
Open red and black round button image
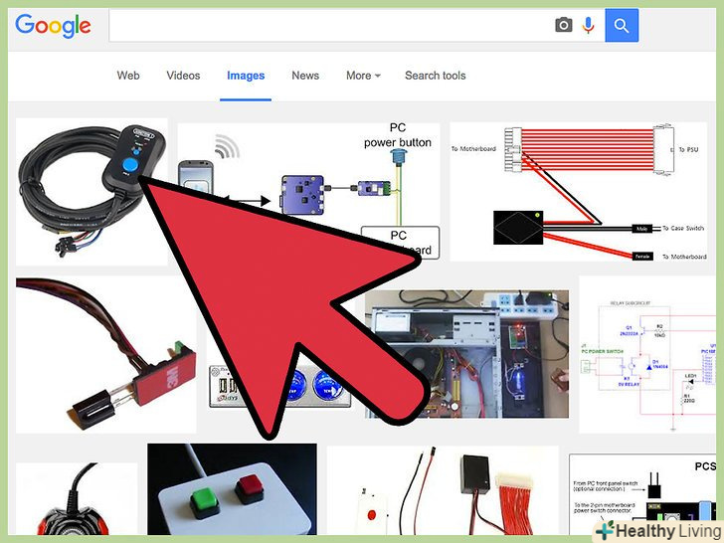click(x=77, y=498)
